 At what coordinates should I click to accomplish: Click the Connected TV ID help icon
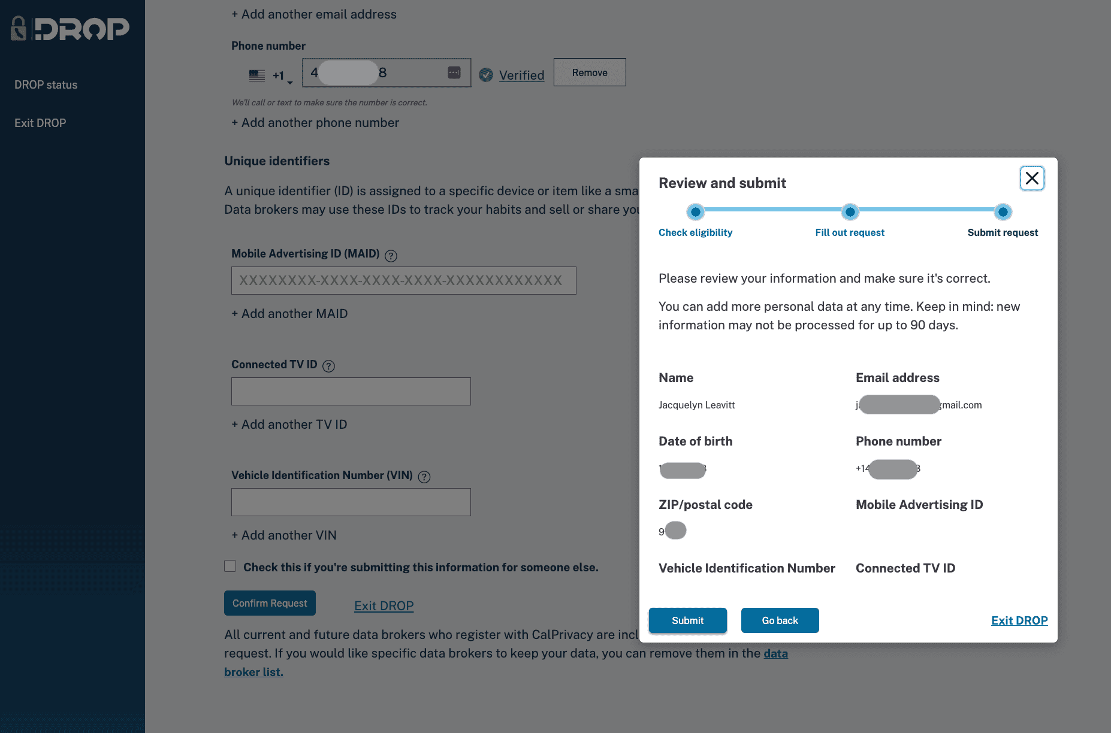pyautogui.click(x=328, y=366)
